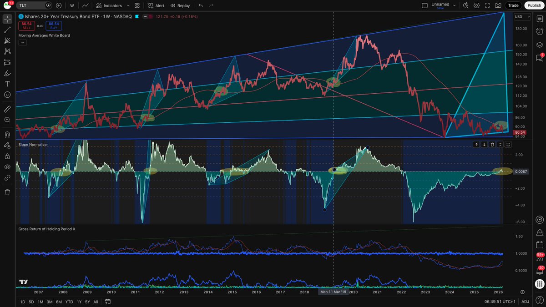Image resolution: width=546 pixels, height=307 pixels.
Task: Select the trend line drawing tool
Action: [x=7, y=30]
